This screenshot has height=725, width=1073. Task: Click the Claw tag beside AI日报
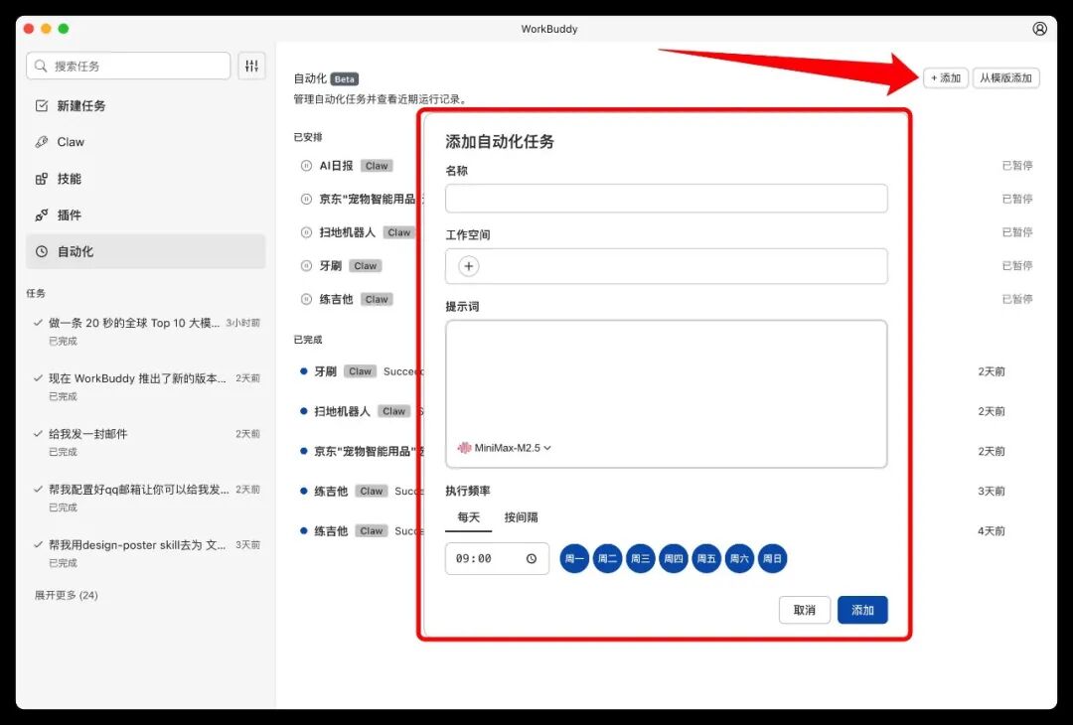[x=377, y=166]
